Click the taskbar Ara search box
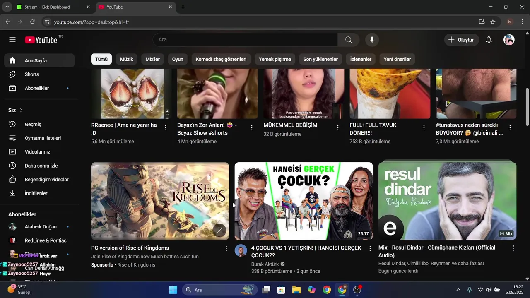Image resolution: width=530 pixels, height=298 pixels. coord(219,290)
